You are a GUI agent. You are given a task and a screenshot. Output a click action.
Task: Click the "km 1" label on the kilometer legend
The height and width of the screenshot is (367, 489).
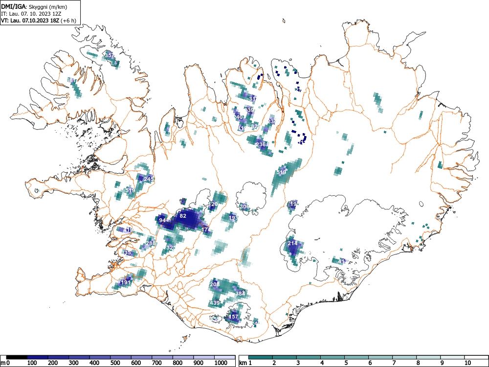(245, 363)
